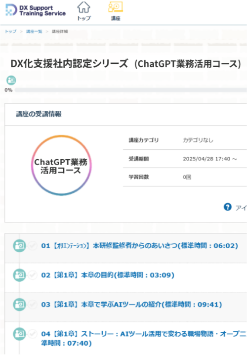
Task: Click the video icon for lesson 03
Action: [19, 305]
